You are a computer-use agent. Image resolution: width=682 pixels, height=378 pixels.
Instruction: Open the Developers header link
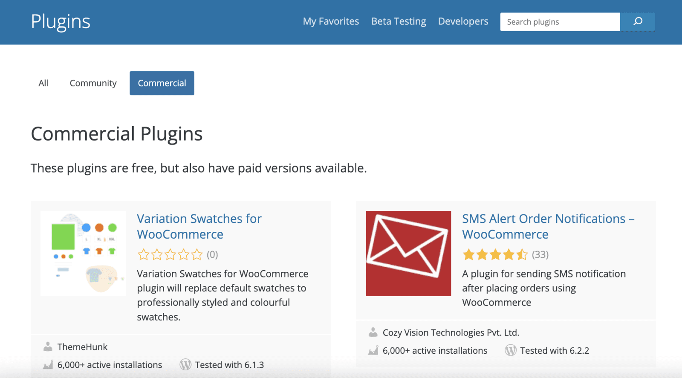(x=463, y=21)
